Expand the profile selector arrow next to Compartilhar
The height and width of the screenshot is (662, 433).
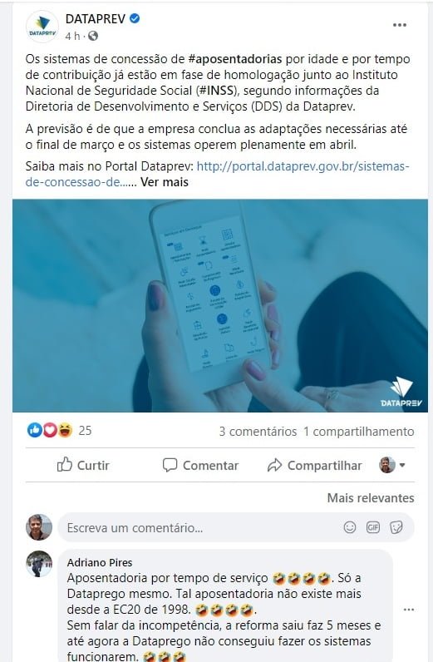(402, 465)
